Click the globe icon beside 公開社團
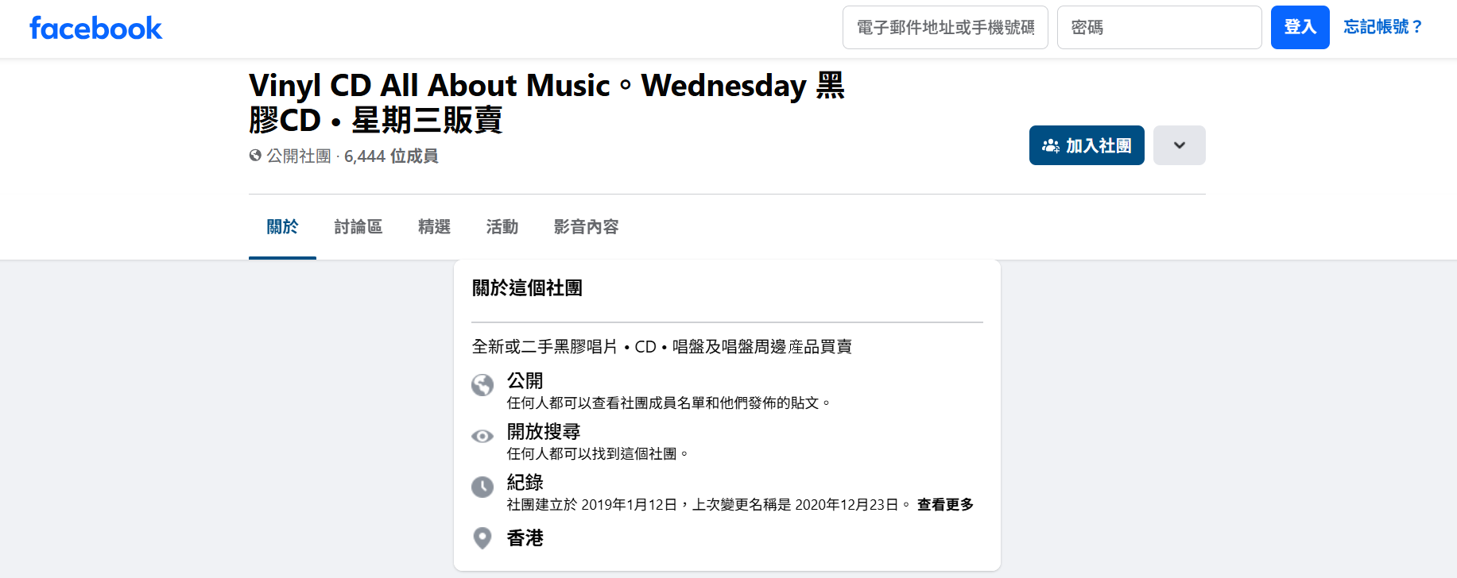 [x=255, y=156]
